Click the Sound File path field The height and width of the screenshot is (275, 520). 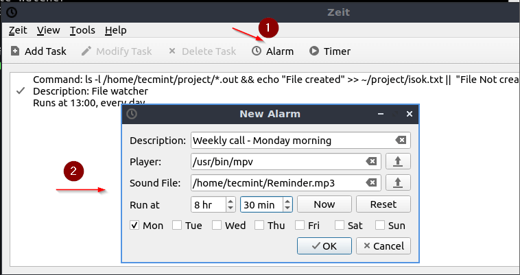(x=286, y=182)
